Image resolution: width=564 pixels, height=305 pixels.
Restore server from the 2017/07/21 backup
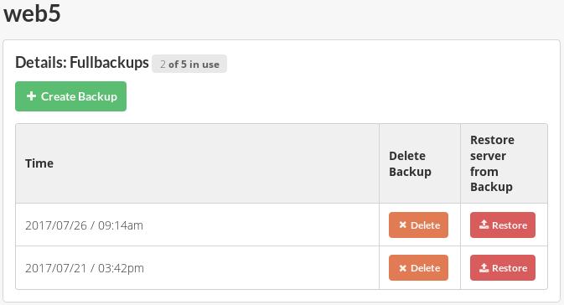(x=503, y=268)
